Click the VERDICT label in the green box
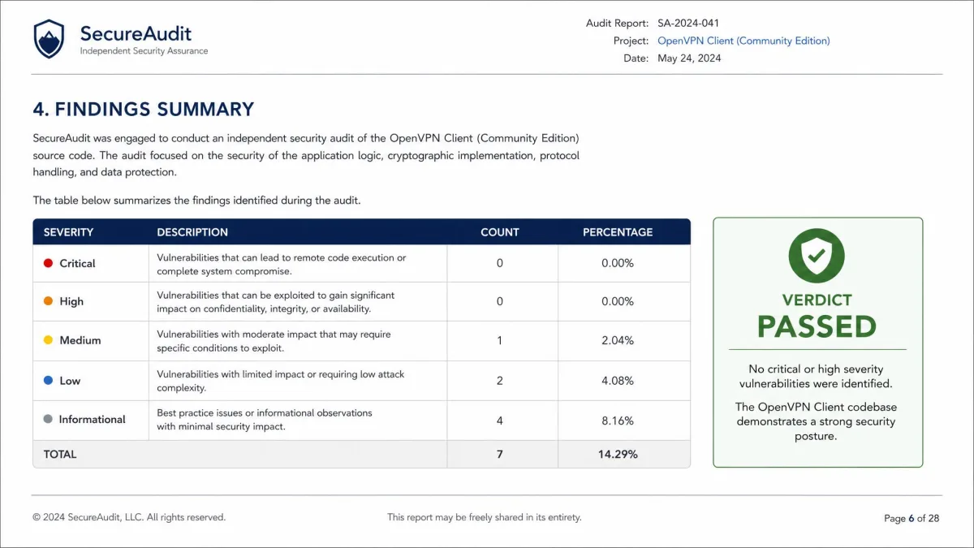 (817, 300)
